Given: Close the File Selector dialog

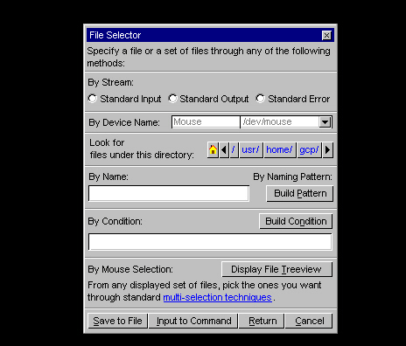Looking at the screenshot, I should click(326, 35).
